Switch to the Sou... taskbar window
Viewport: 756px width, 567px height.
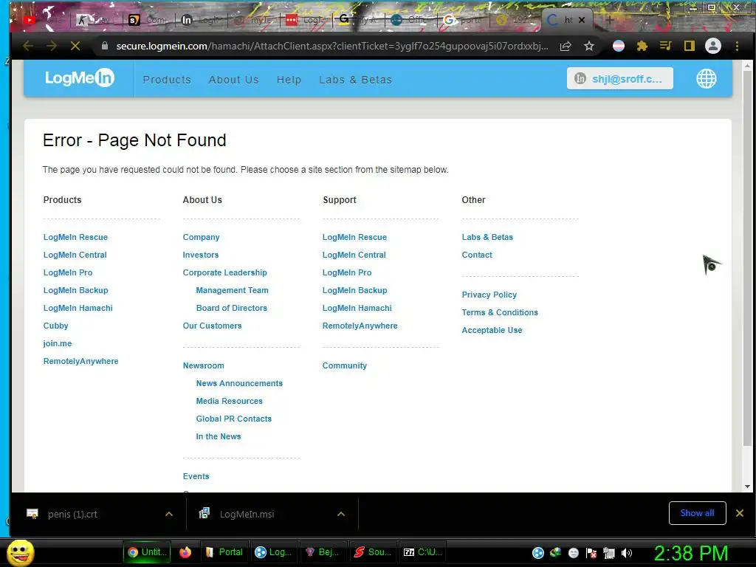pos(372,552)
